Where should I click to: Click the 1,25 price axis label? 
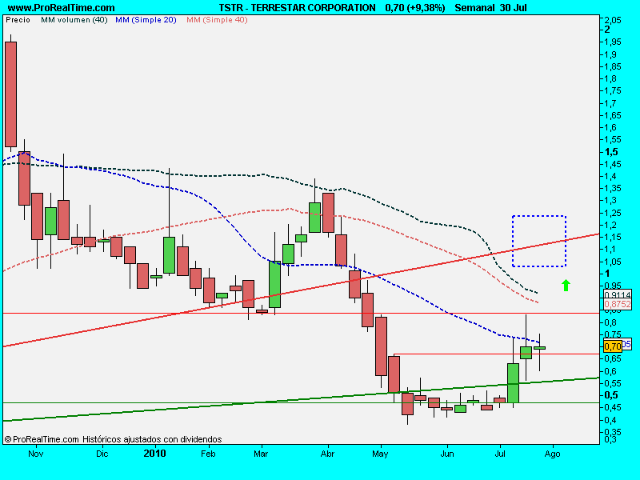click(x=614, y=213)
